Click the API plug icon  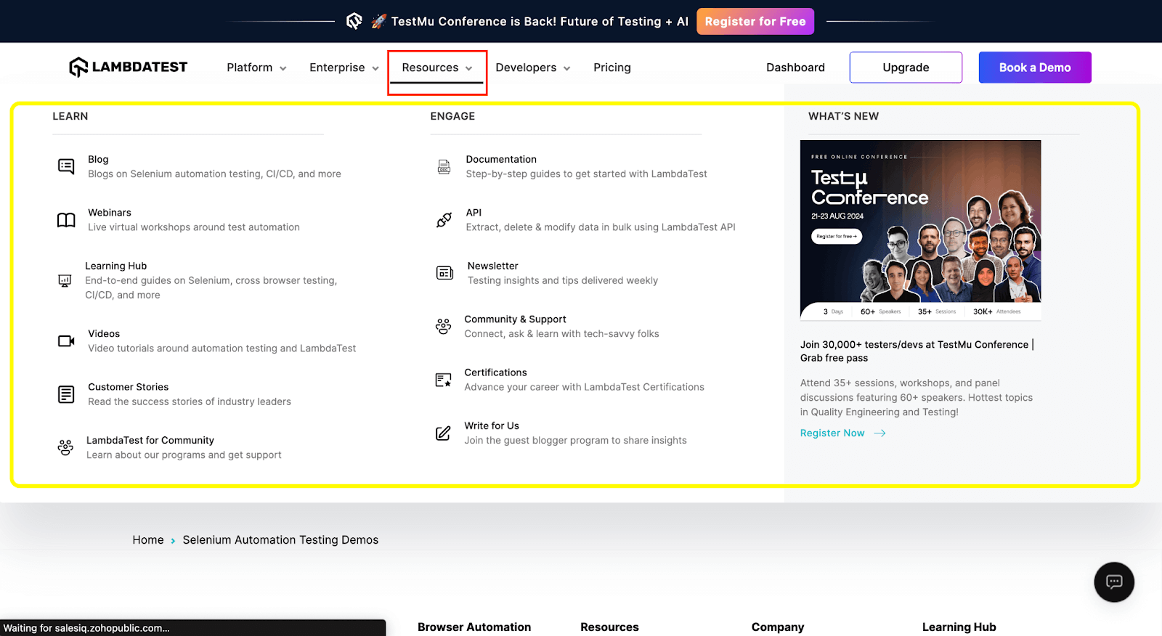point(444,220)
